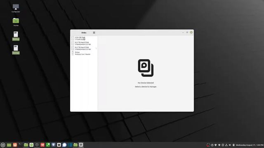This screenshot has height=148, width=264.
Task: Click the red-black circular tray icon
Action: pos(208,145)
